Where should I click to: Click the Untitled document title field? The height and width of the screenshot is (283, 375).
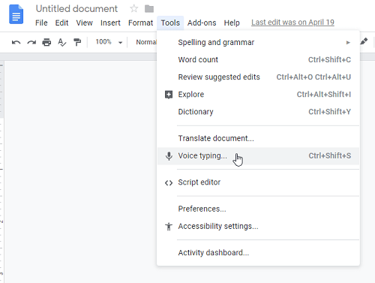[x=76, y=9]
